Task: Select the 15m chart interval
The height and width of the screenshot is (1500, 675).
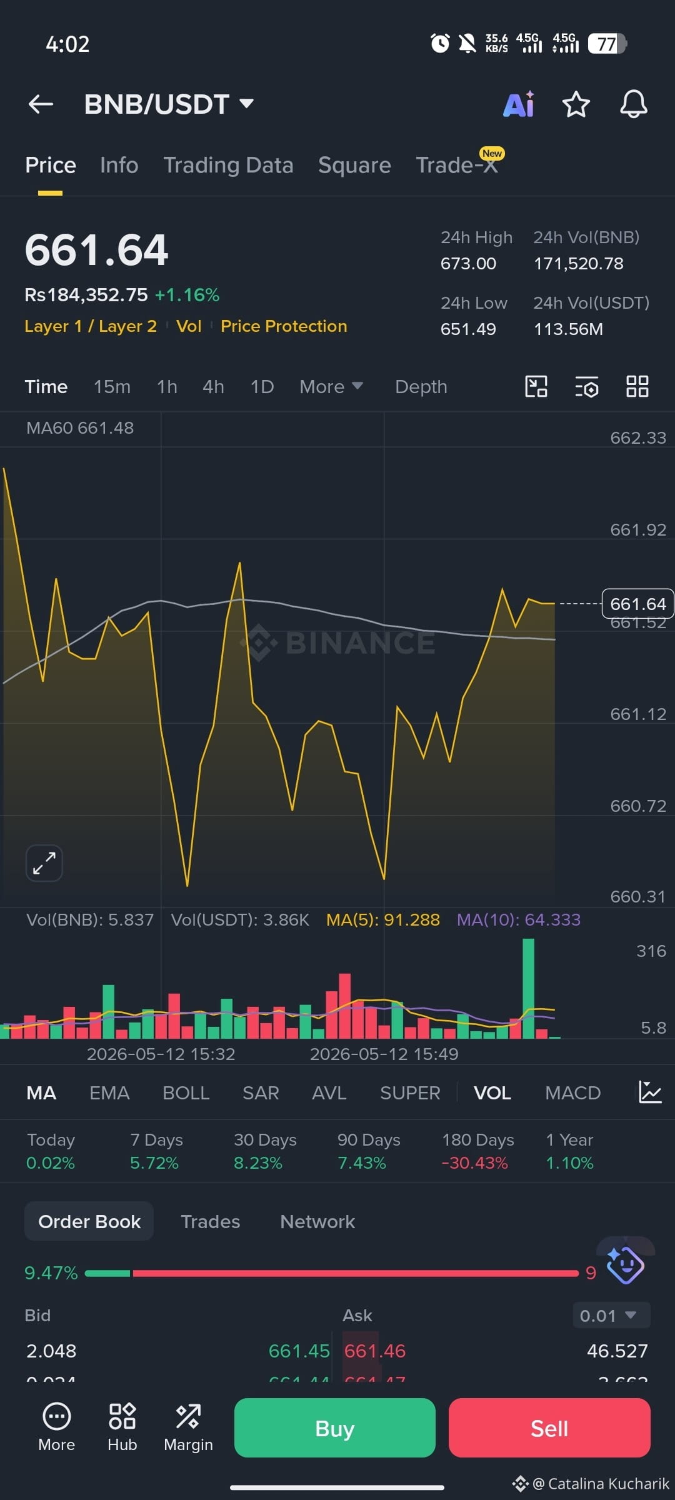Action: click(x=112, y=387)
